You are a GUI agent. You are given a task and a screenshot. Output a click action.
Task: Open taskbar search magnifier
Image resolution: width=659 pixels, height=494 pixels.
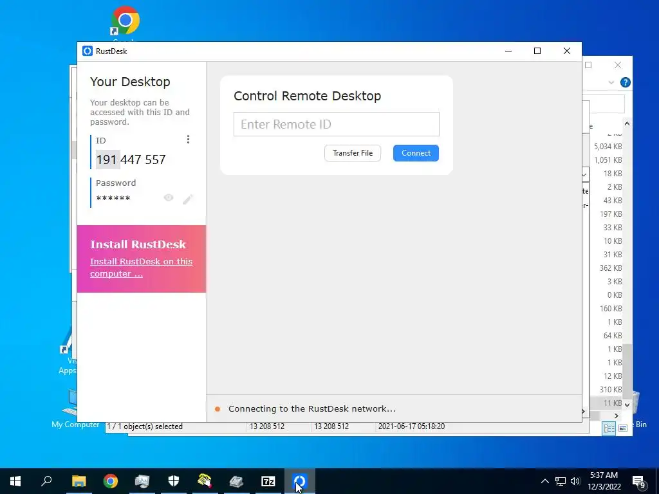coord(46,480)
